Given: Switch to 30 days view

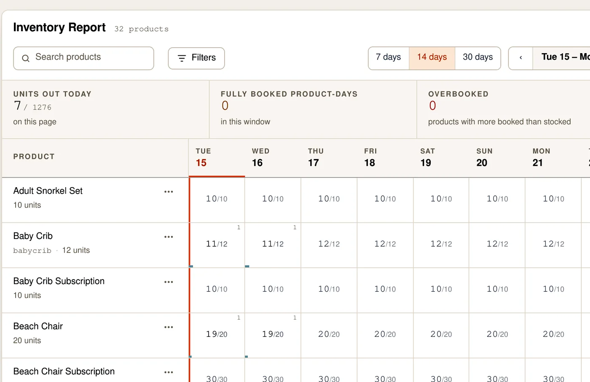Looking at the screenshot, I should click(x=478, y=58).
